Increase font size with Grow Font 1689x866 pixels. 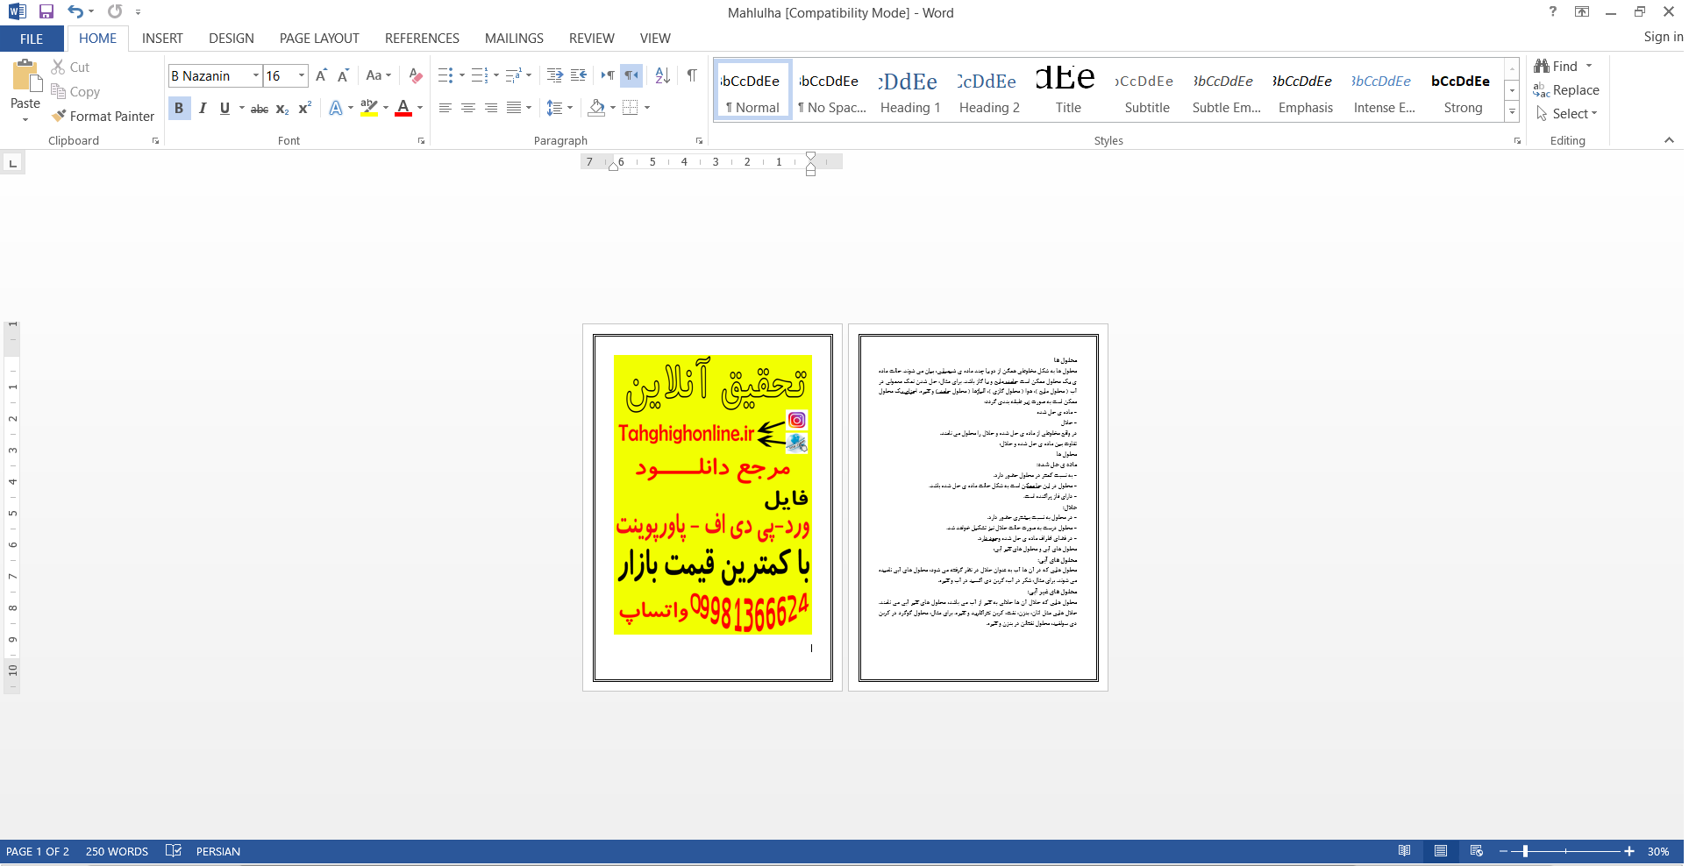tap(321, 75)
